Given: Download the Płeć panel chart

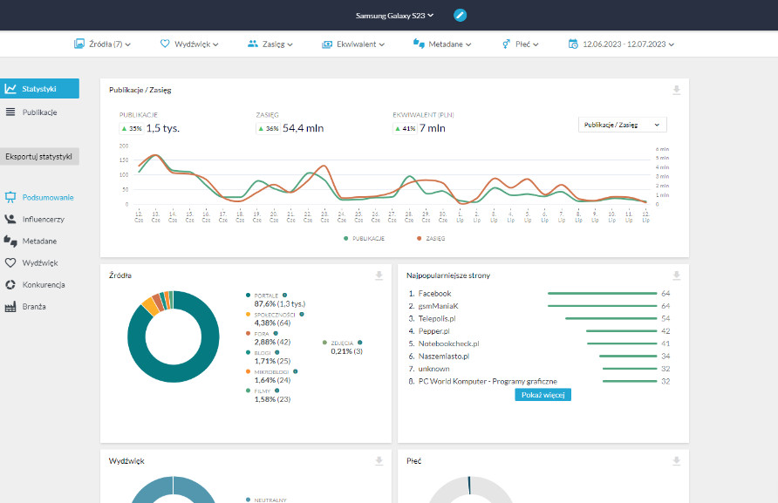Looking at the screenshot, I should pos(676,461).
